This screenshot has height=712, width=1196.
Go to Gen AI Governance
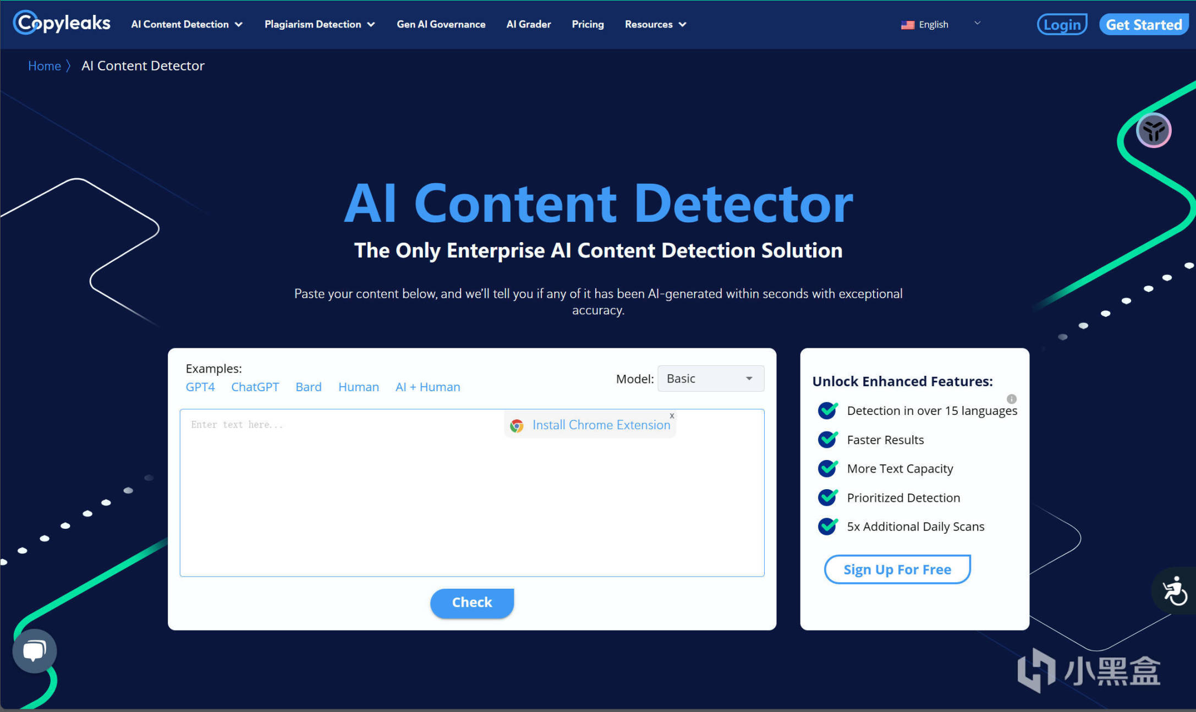[x=441, y=24]
